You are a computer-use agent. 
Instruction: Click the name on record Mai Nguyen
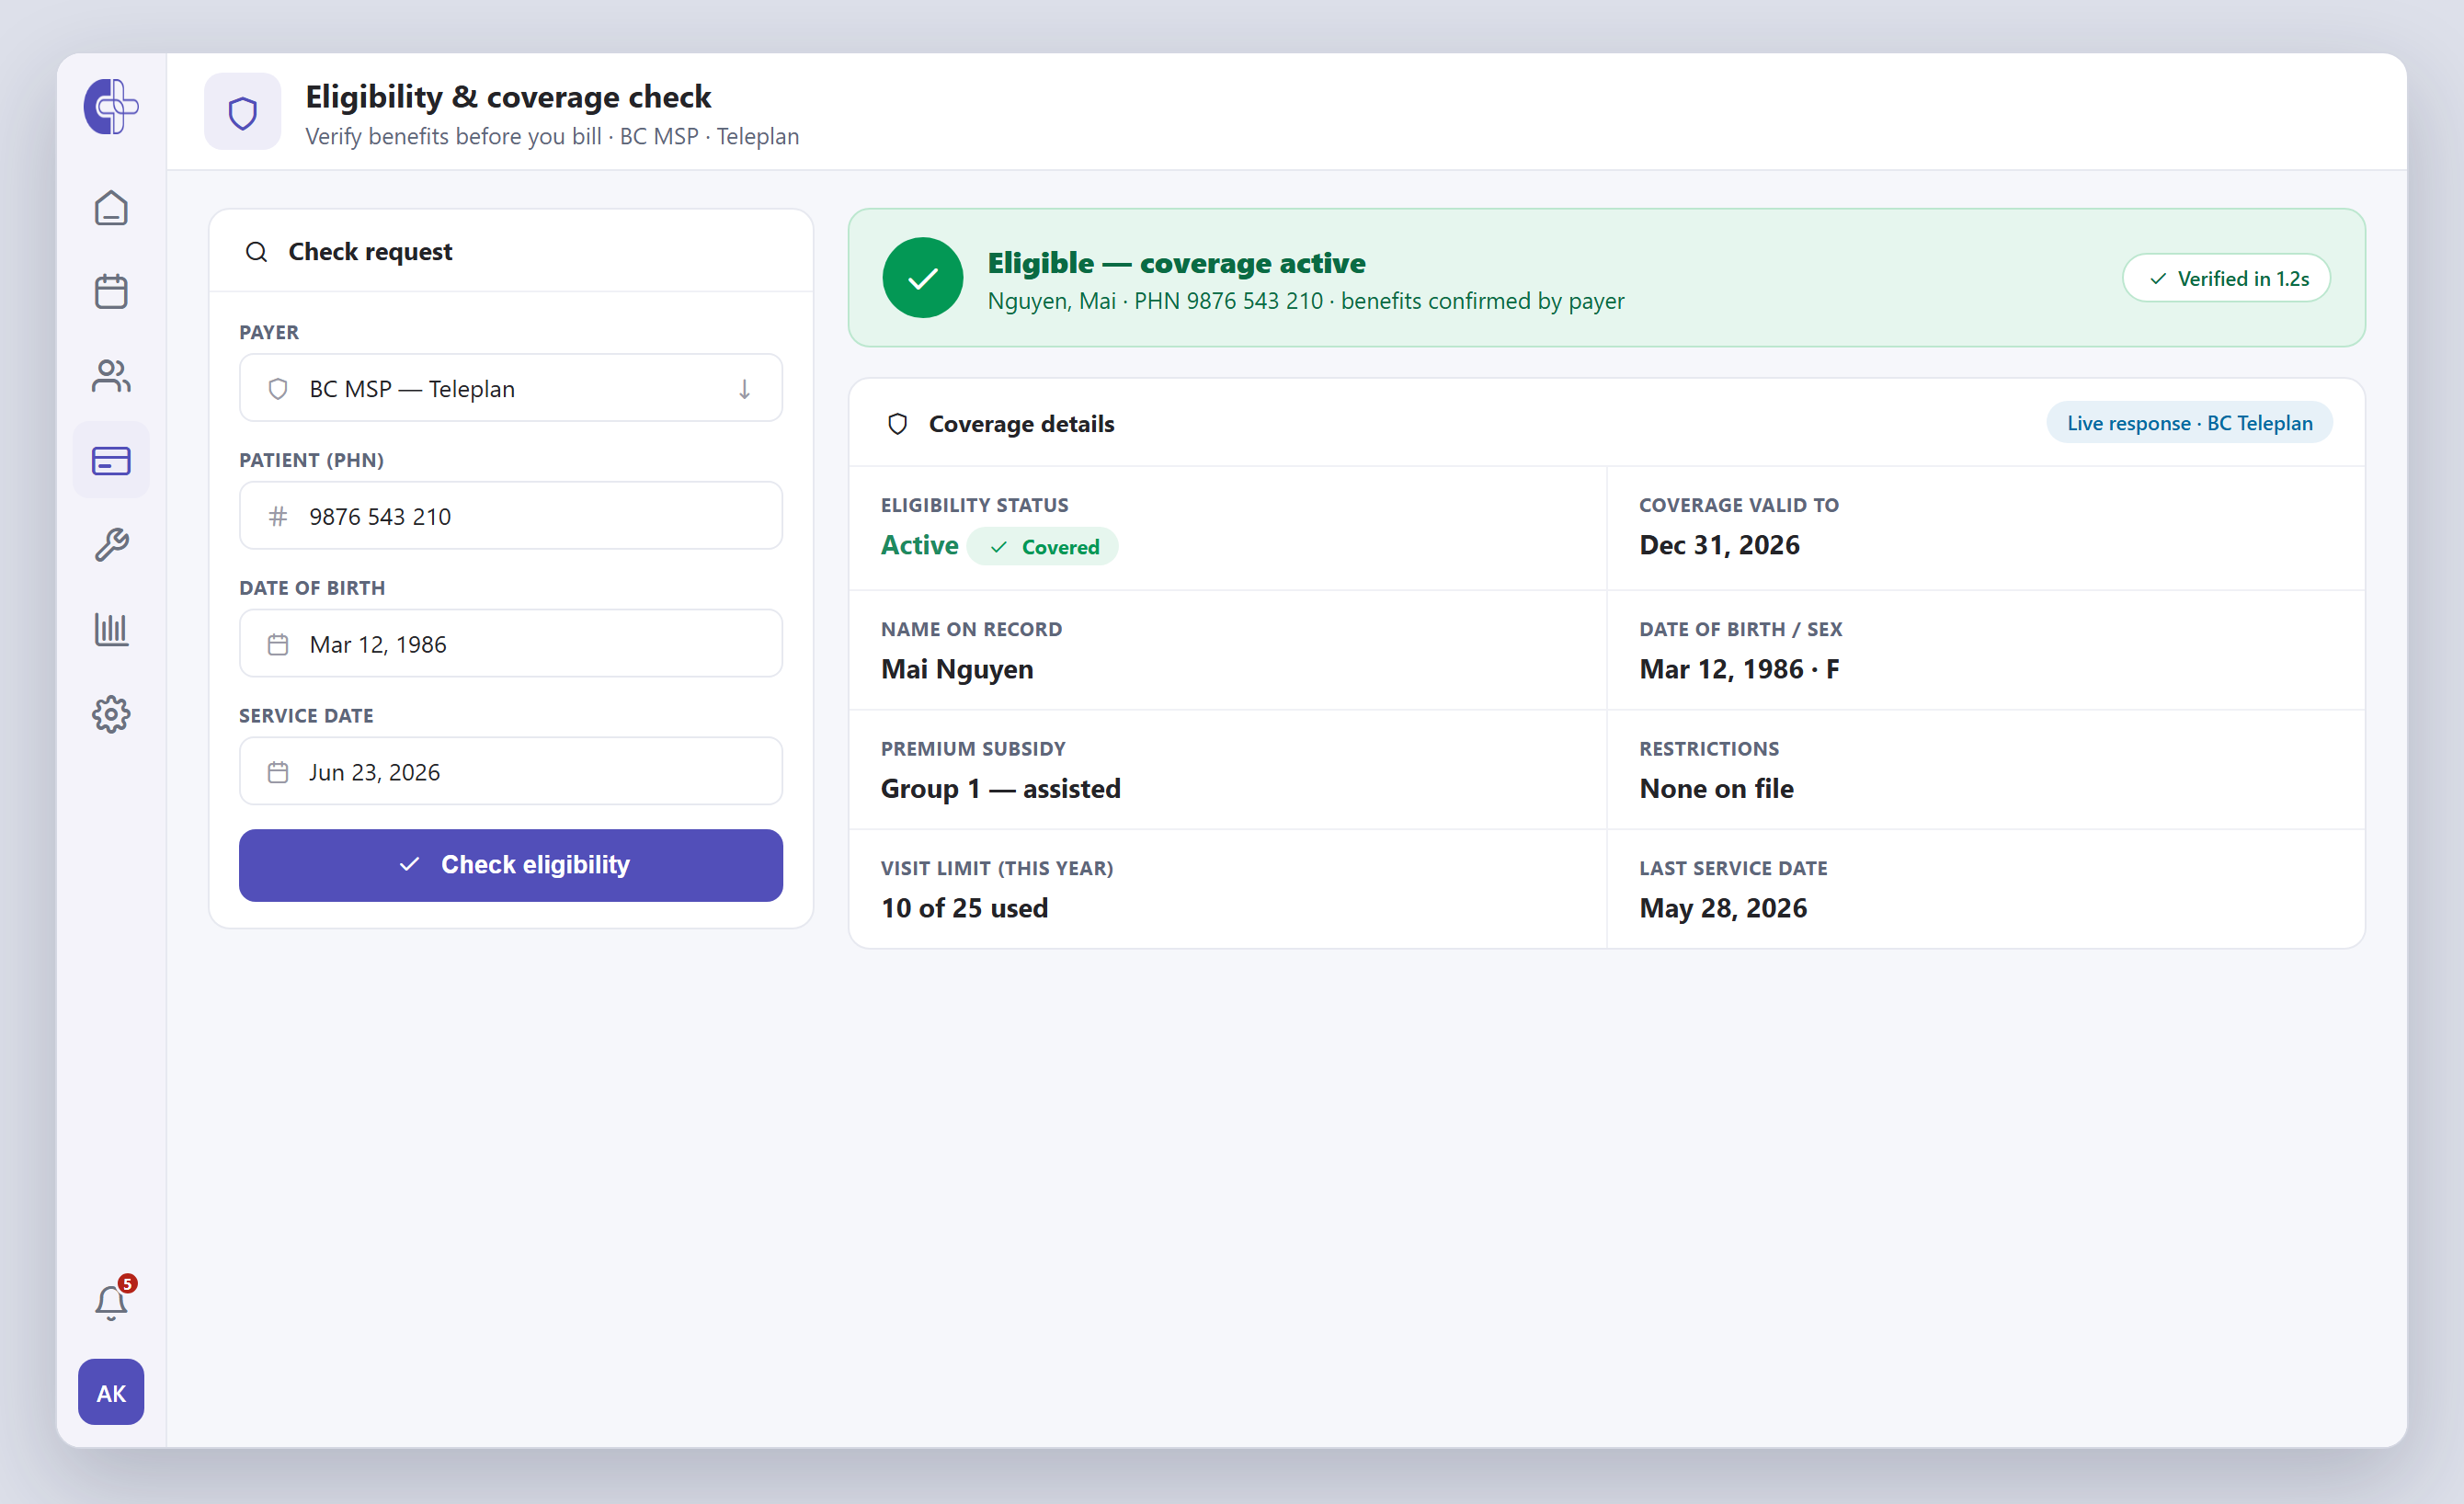click(x=956, y=669)
